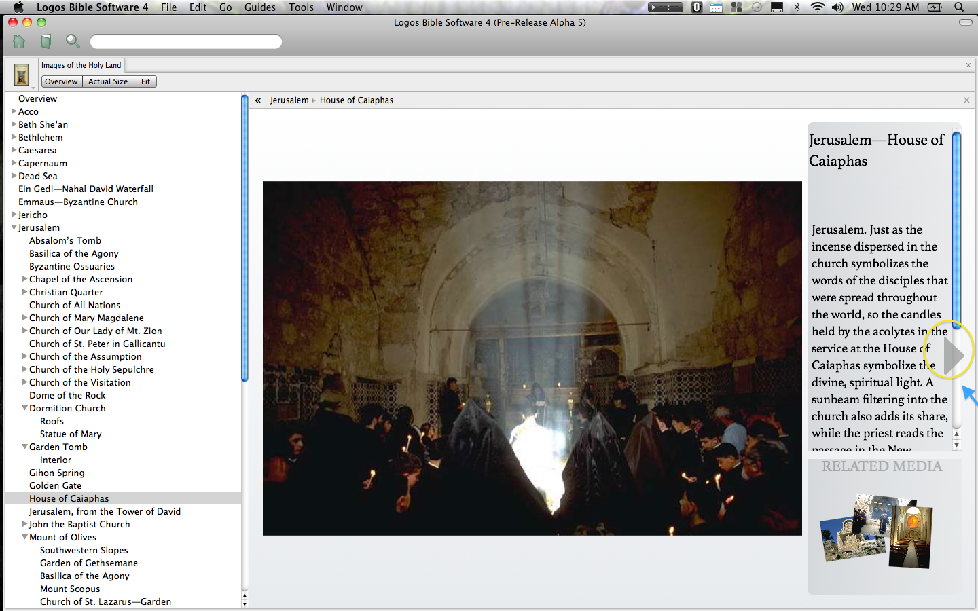Go to the Home page icon
The image size is (978, 611).
point(19,41)
